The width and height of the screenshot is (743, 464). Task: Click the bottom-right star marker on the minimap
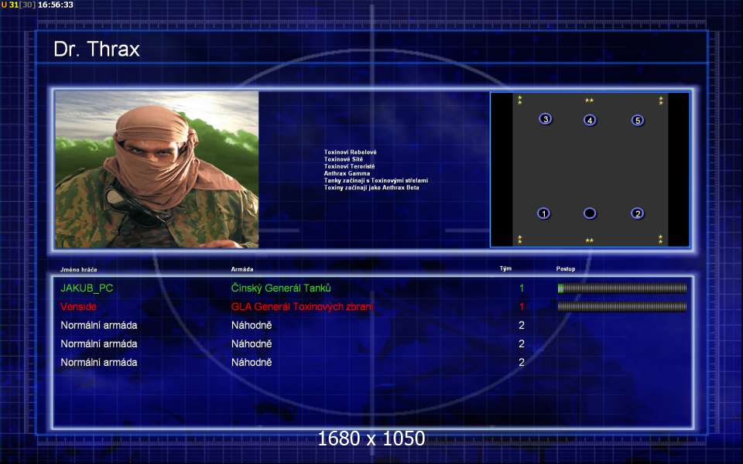pyautogui.click(x=660, y=239)
